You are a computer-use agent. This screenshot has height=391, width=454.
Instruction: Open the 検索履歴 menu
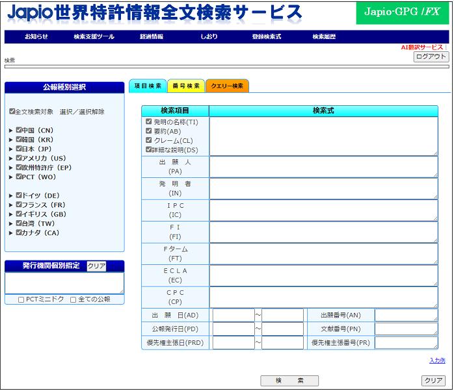[324, 37]
